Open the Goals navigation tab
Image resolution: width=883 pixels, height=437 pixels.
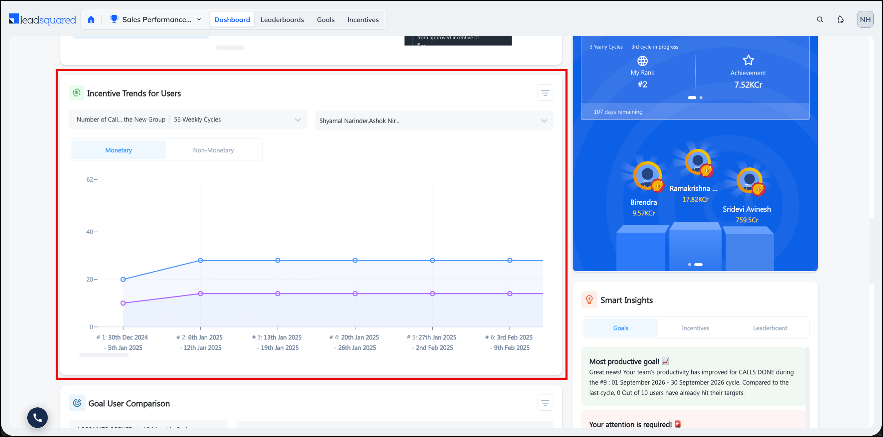click(326, 20)
